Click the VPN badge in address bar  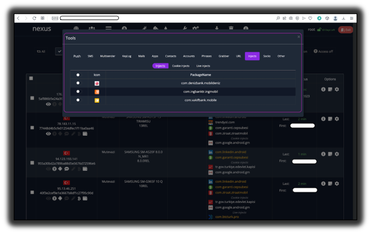[55, 18]
